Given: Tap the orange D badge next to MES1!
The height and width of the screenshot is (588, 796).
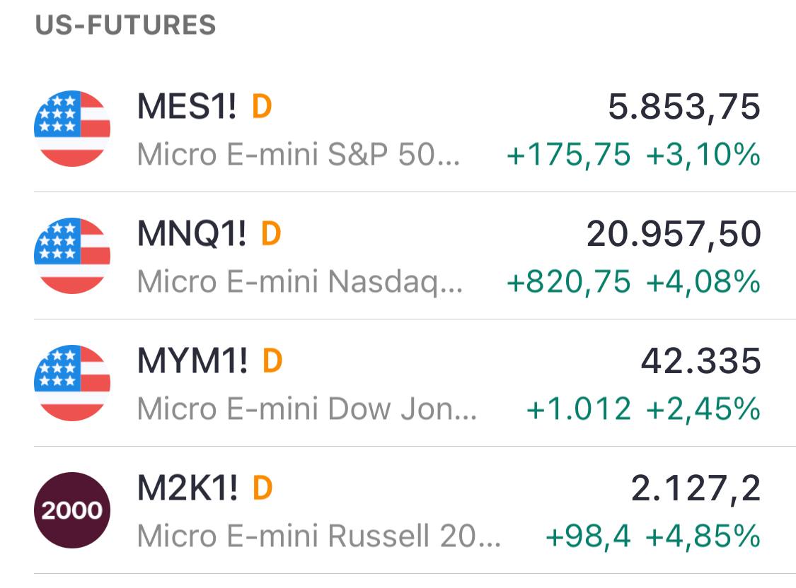Looking at the screenshot, I should point(262,107).
